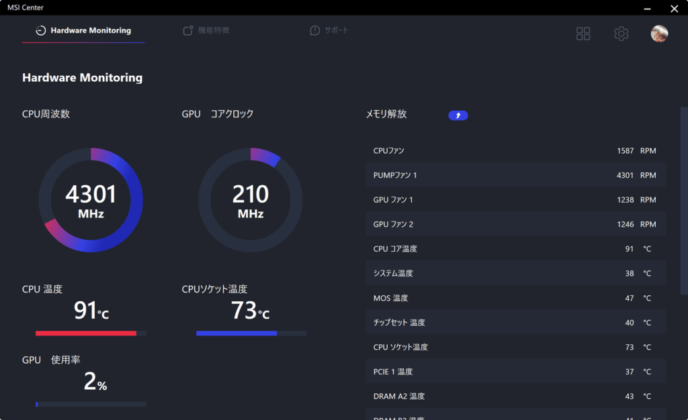Click the サポート support tab icon

tap(314, 31)
